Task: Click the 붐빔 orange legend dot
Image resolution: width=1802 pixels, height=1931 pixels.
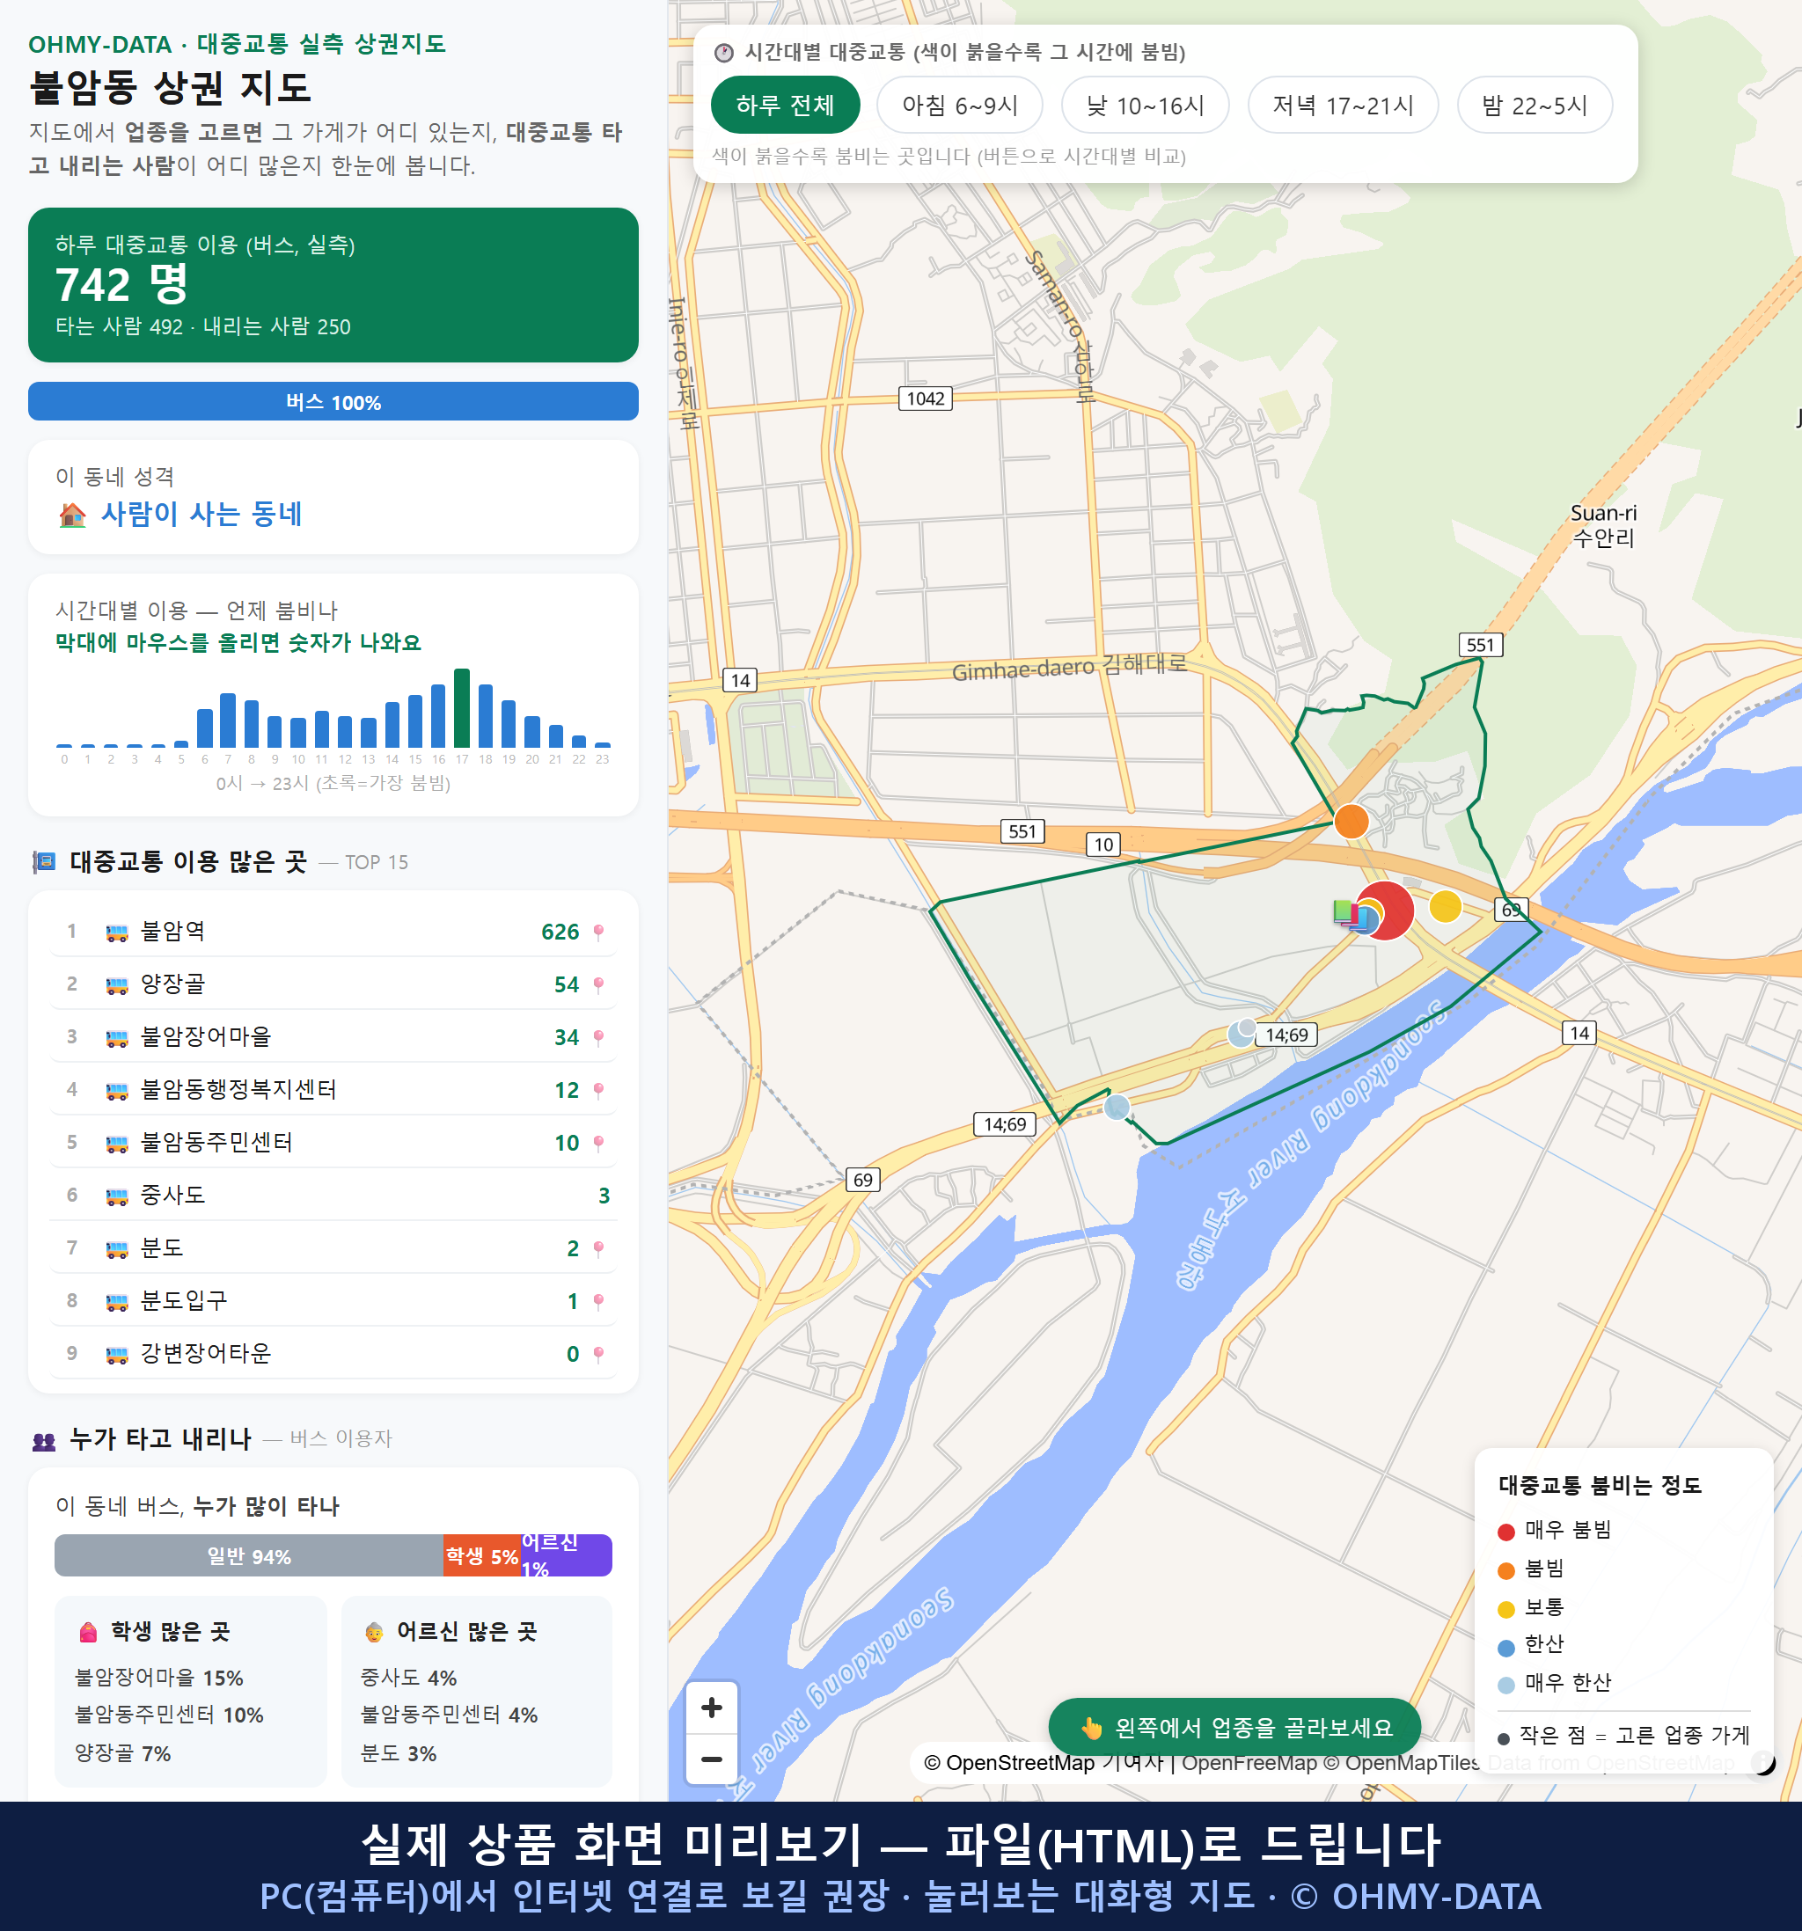Action: click(1506, 1570)
